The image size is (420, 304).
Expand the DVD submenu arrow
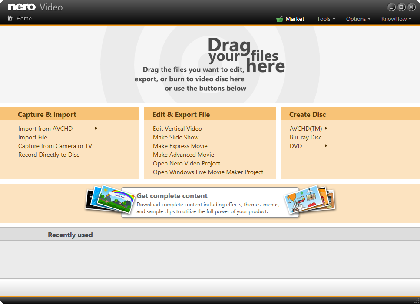pyautogui.click(x=326, y=146)
